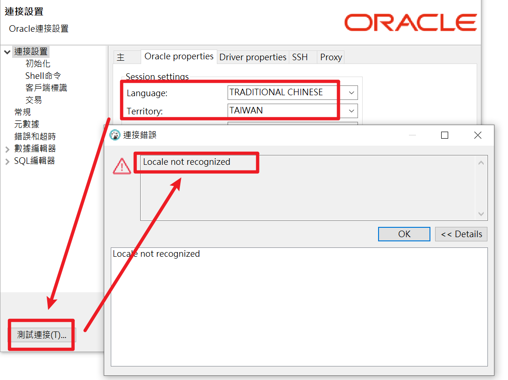Switch to the Driver properties tab

[x=252, y=57]
